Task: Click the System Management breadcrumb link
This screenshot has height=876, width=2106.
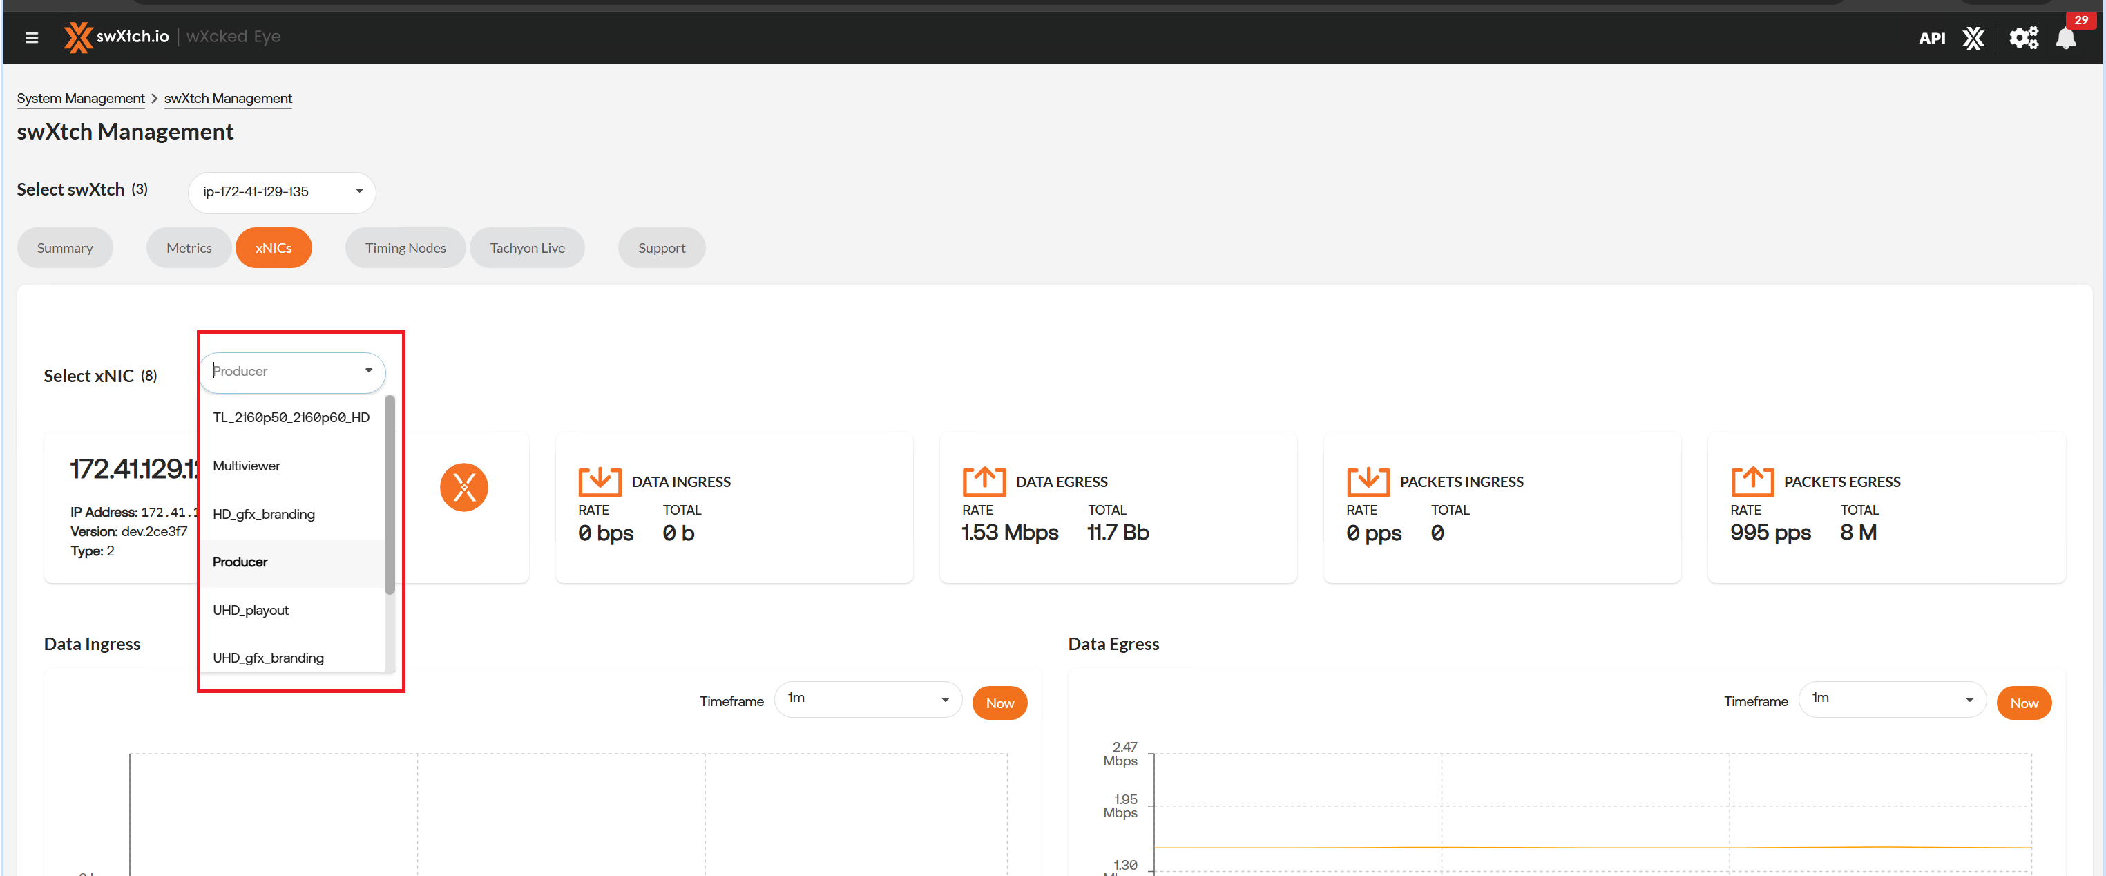Action: (x=80, y=98)
